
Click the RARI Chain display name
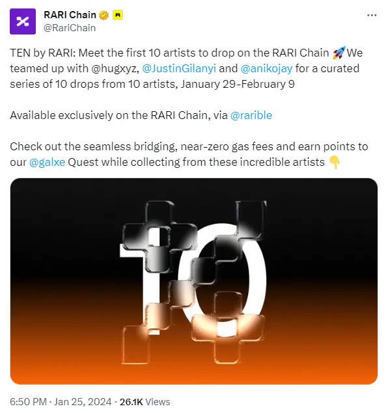(70, 15)
